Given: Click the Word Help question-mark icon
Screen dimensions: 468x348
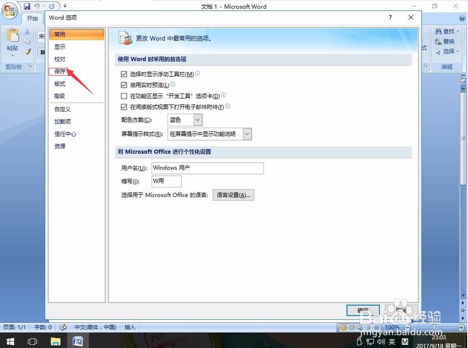Looking at the screenshot, I should click(x=462, y=19).
